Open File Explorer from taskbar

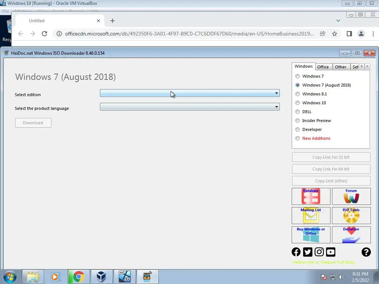coord(33,277)
